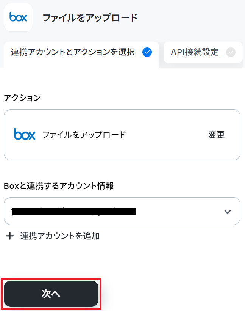The image size is (245, 311).
Task: Select the blacked-out account entry in the dropdown
Action: click(74, 211)
